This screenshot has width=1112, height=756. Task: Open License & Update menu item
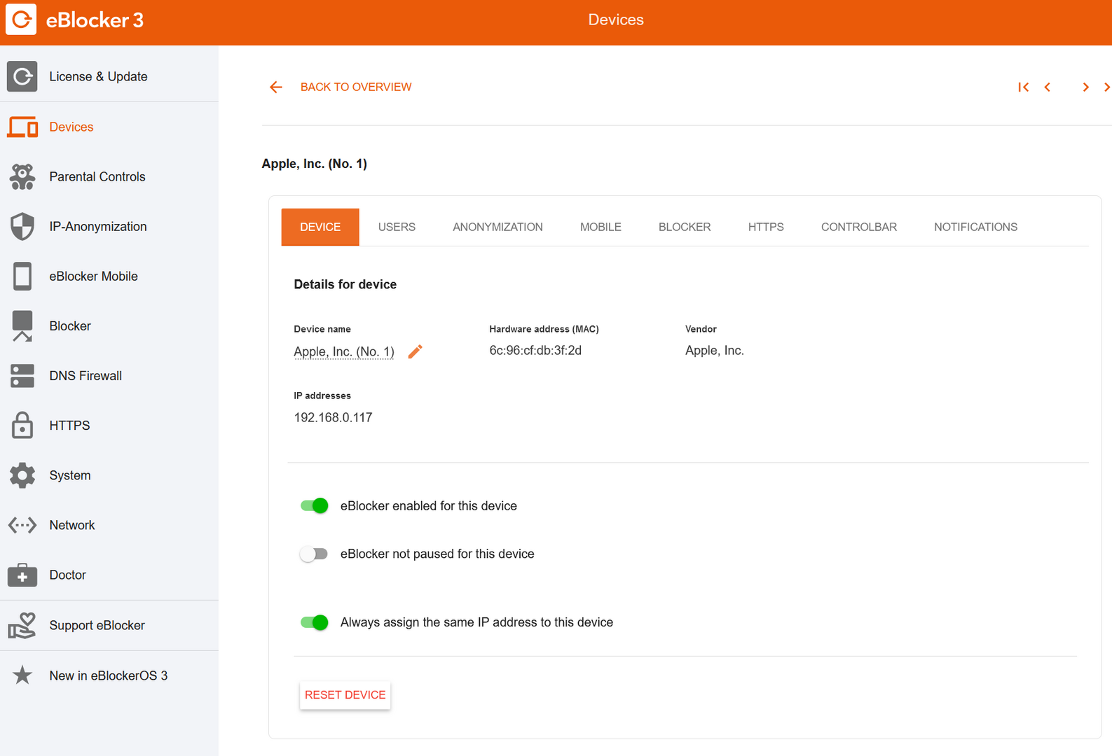pos(109,76)
